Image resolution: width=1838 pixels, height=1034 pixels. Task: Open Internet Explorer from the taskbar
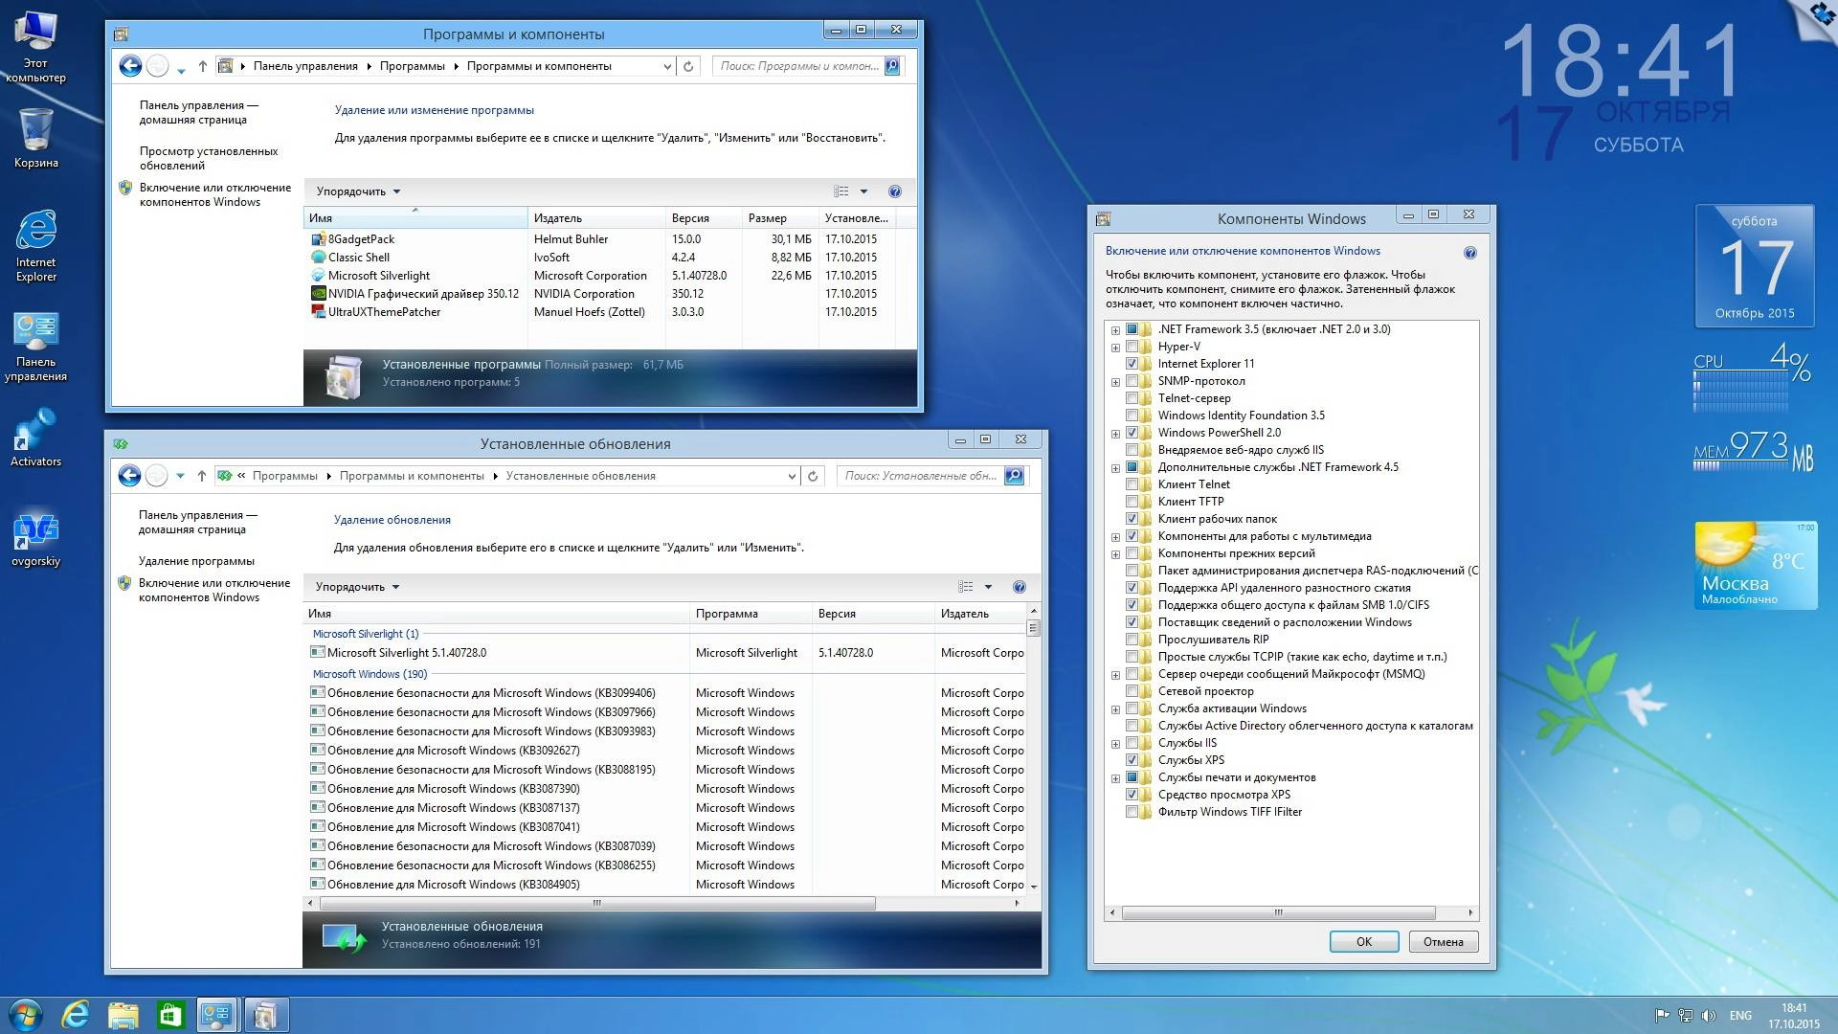(75, 1015)
